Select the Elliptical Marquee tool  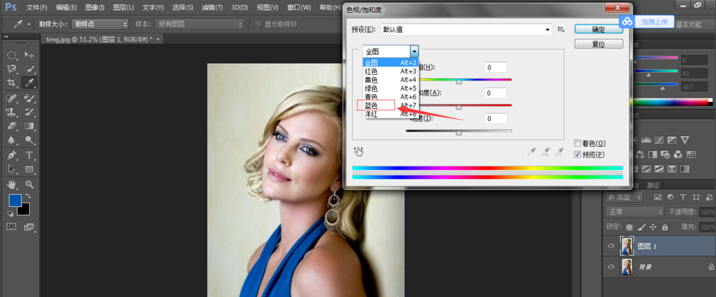click(x=11, y=55)
